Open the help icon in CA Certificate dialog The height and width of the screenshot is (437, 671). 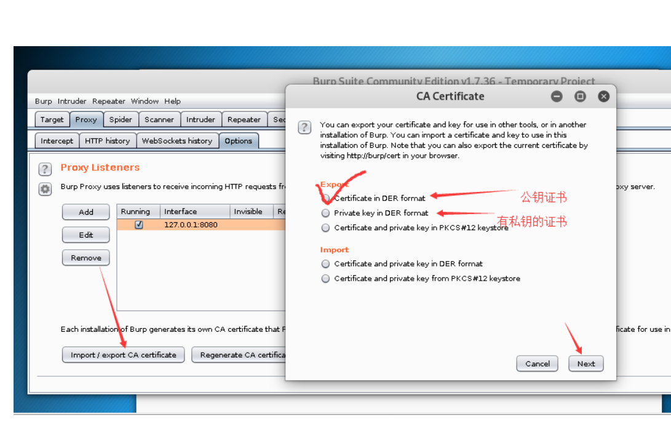tap(304, 127)
